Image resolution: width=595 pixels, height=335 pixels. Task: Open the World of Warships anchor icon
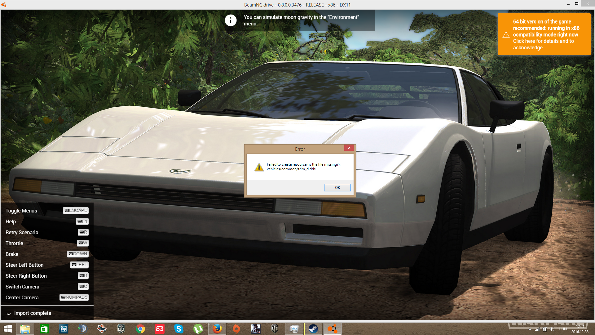pos(121,329)
